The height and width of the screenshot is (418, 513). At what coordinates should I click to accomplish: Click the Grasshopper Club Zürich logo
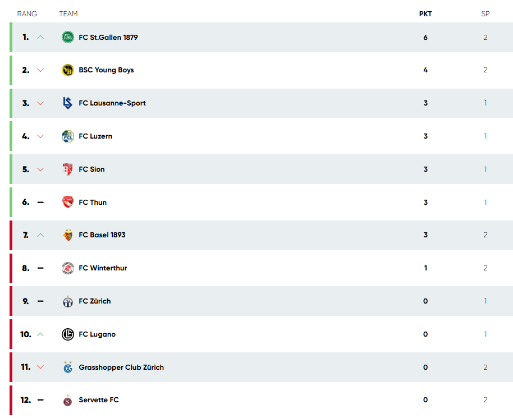coord(68,367)
